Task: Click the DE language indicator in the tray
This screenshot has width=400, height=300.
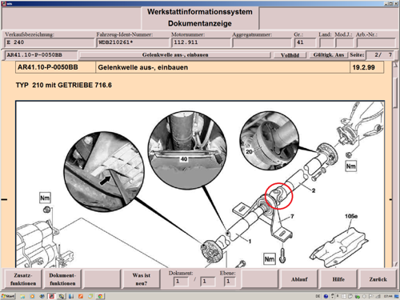Action: (x=318, y=296)
